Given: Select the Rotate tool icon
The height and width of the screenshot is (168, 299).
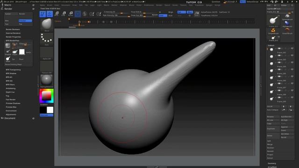Looking at the screenshot, I should [x=71, y=14].
